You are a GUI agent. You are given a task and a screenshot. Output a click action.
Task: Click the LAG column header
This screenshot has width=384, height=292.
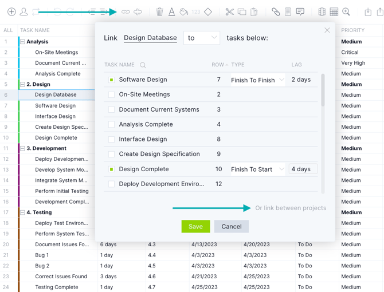[x=296, y=65]
